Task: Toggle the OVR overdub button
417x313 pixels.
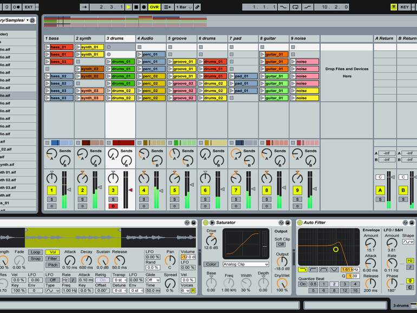Action: 154,7
